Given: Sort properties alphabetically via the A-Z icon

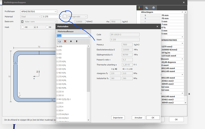Looking at the screenshot, I should coord(140,8).
